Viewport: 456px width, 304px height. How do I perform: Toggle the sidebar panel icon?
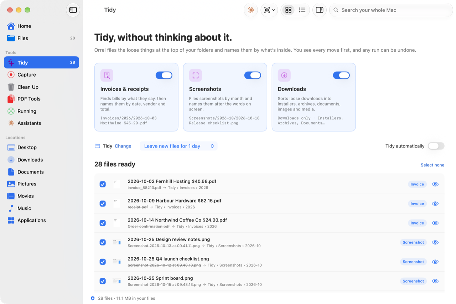click(73, 10)
